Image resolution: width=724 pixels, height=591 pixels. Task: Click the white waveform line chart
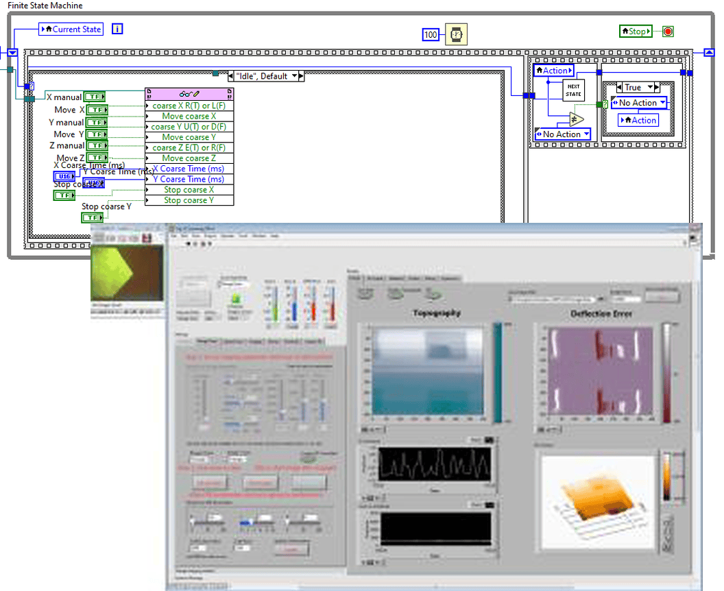click(x=434, y=464)
